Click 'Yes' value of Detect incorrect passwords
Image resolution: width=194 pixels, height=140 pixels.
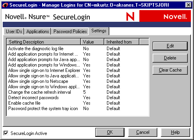87,98
